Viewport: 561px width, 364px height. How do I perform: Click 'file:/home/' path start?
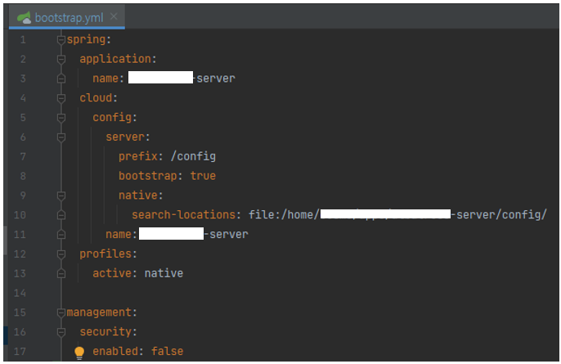coord(284,215)
